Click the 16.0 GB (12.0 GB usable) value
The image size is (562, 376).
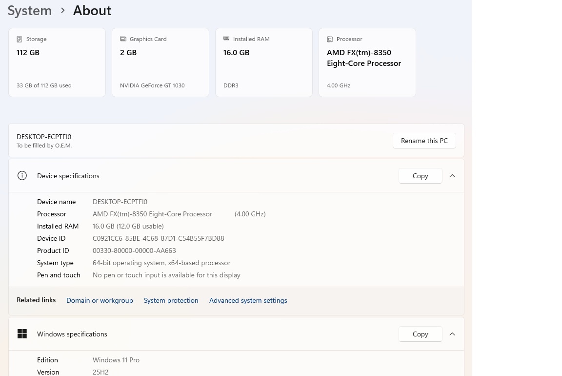pyautogui.click(x=128, y=226)
